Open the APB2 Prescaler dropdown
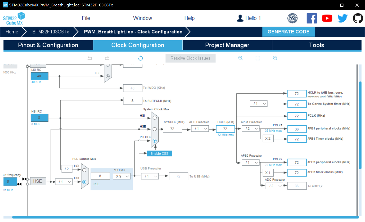Viewport: 365px width, 222px height. click(251, 163)
